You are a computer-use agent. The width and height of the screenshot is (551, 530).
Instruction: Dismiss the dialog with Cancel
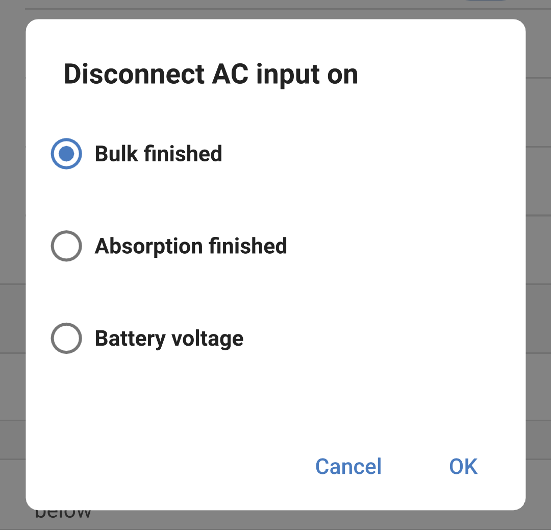click(x=348, y=466)
